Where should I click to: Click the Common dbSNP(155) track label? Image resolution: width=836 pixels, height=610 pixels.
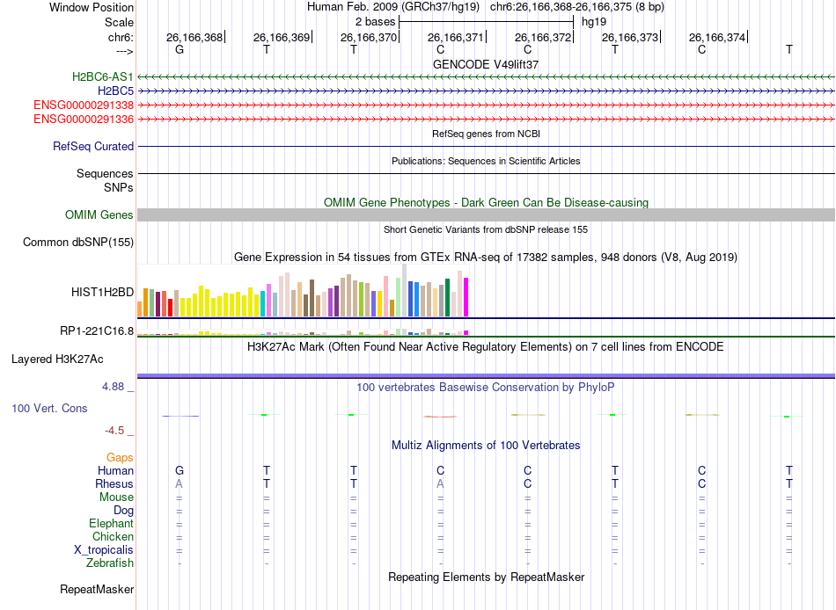(77, 242)
